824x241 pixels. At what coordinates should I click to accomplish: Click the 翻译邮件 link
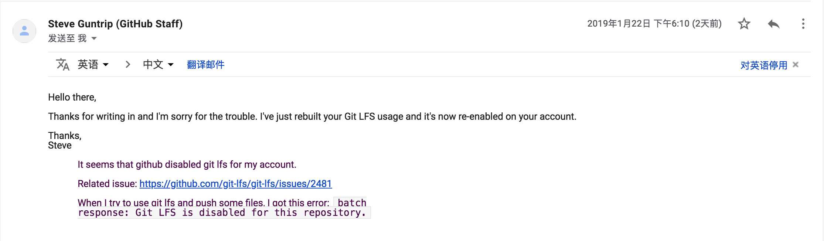pos(205,65)
